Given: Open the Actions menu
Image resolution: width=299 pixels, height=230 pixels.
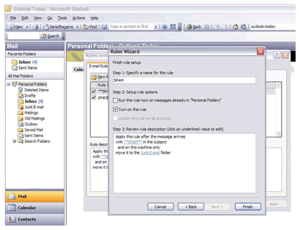Looking at the screenshot, I should pos(79,18).
